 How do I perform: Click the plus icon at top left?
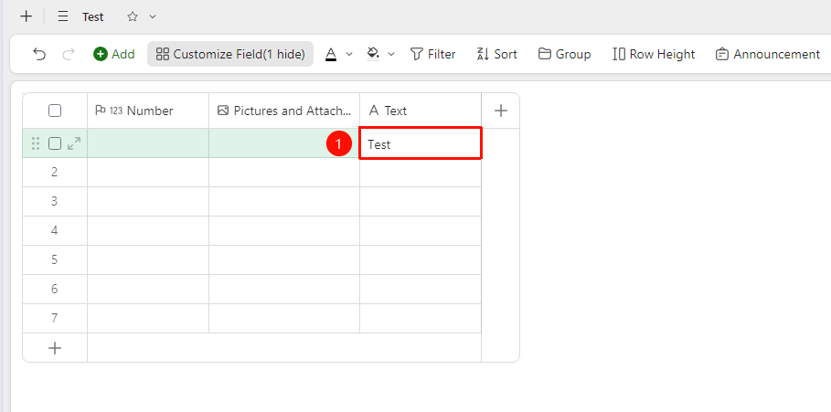point(26,16)
